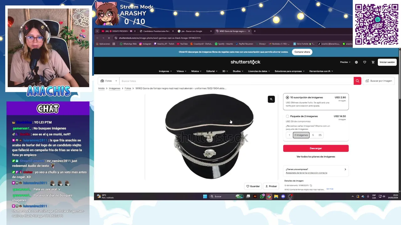Expand the Editorial menu
The height and width of the screenshot is (225, 401).
pos(212,71)
